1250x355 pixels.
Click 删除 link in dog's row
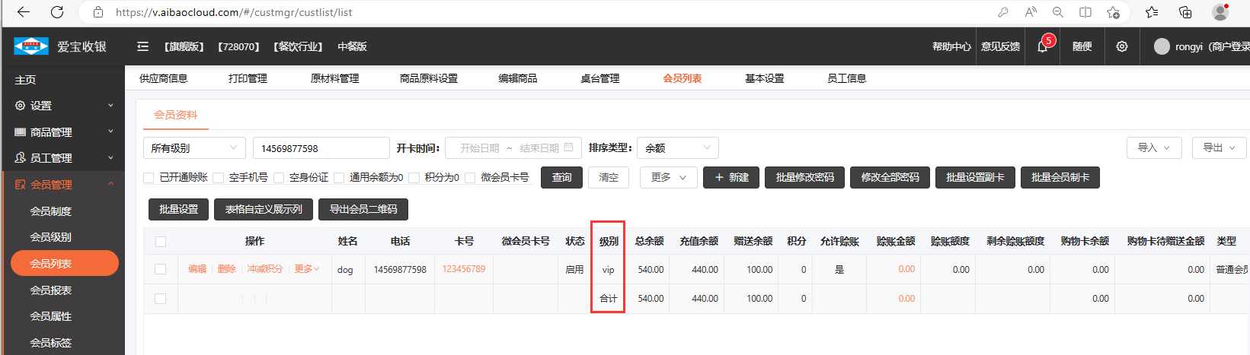(x=226, y=269)
